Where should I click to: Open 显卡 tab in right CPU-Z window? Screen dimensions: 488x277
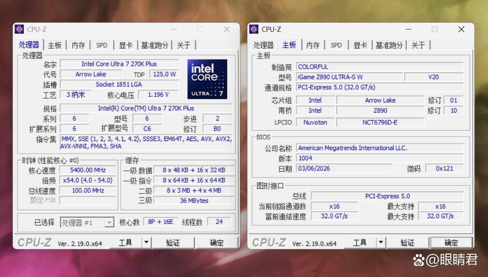360,45
